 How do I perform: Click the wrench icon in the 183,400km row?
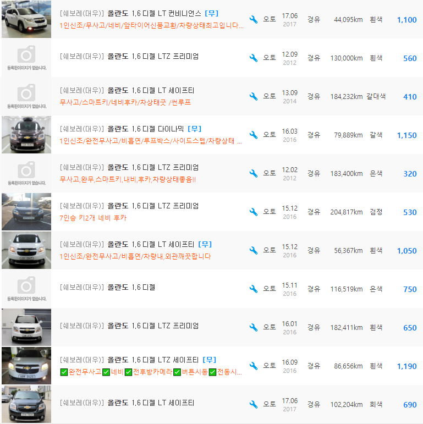[254, 173]
